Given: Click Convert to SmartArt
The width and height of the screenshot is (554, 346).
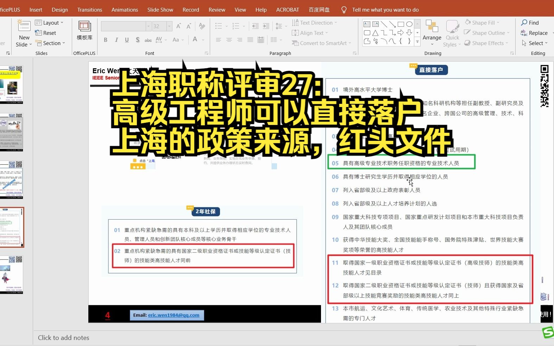Looking at the screenshot, I should [x=321, y=43].
